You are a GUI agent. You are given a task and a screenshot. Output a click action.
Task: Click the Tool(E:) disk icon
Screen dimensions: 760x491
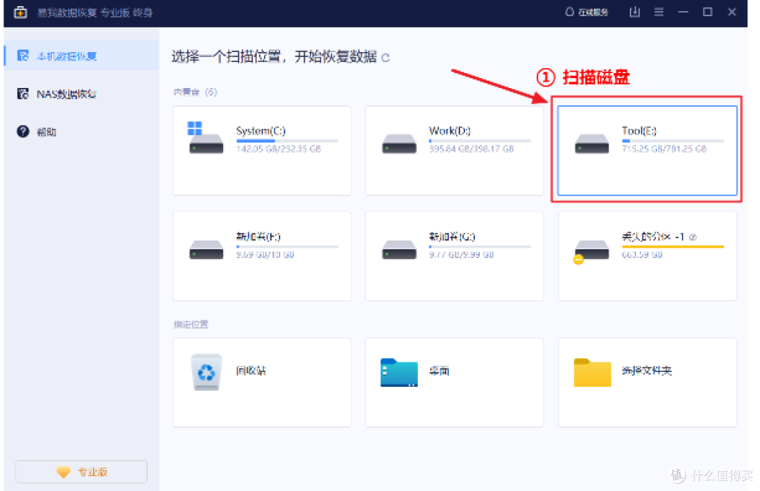(591, 144)
